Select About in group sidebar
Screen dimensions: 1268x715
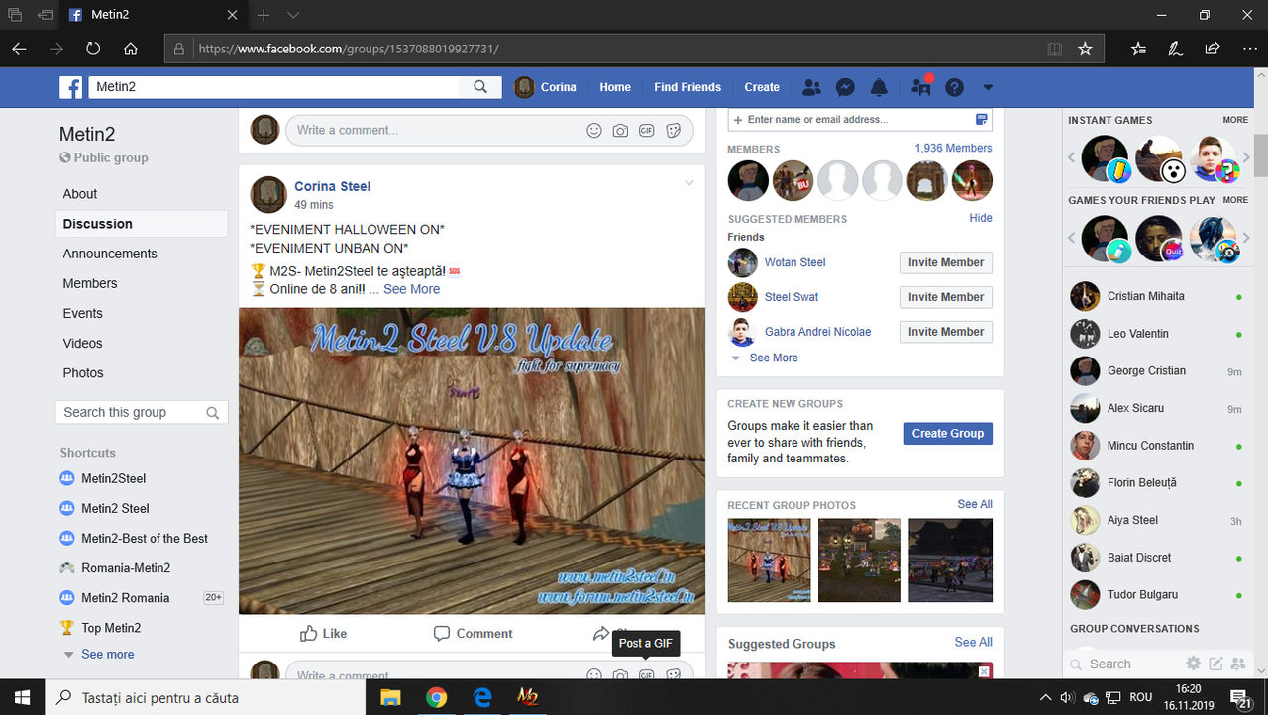pos(80,194)
